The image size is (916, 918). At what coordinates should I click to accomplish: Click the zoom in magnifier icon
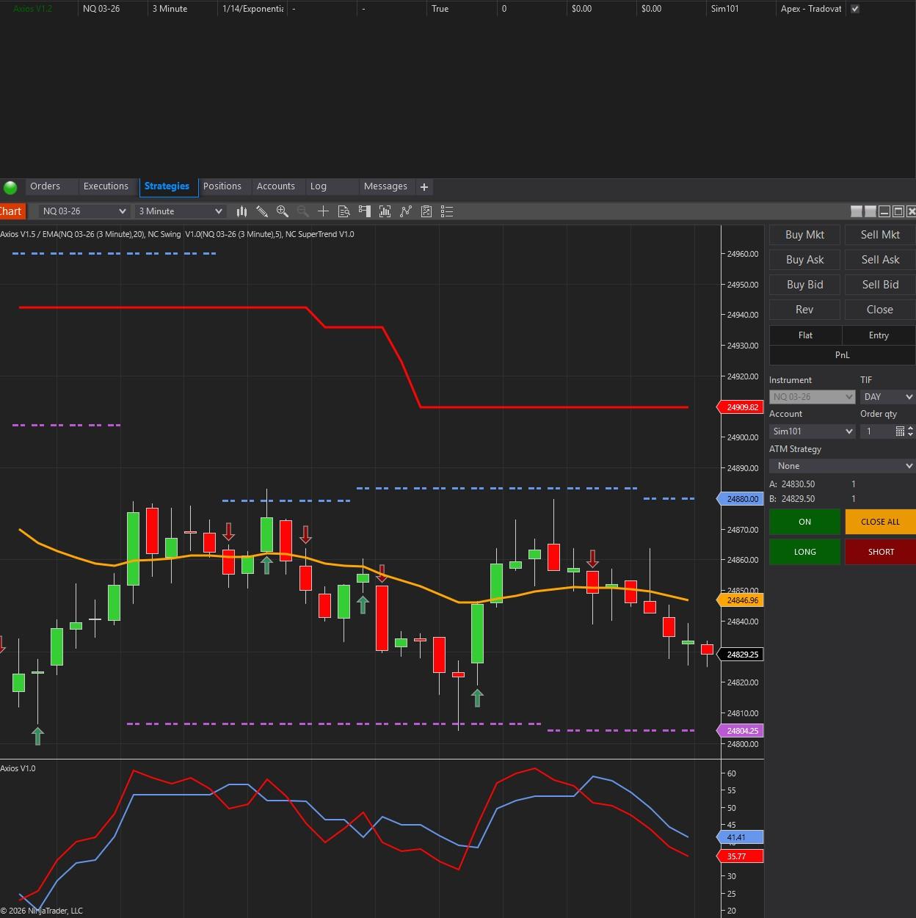pyautogui.click(x=282, y=211)
